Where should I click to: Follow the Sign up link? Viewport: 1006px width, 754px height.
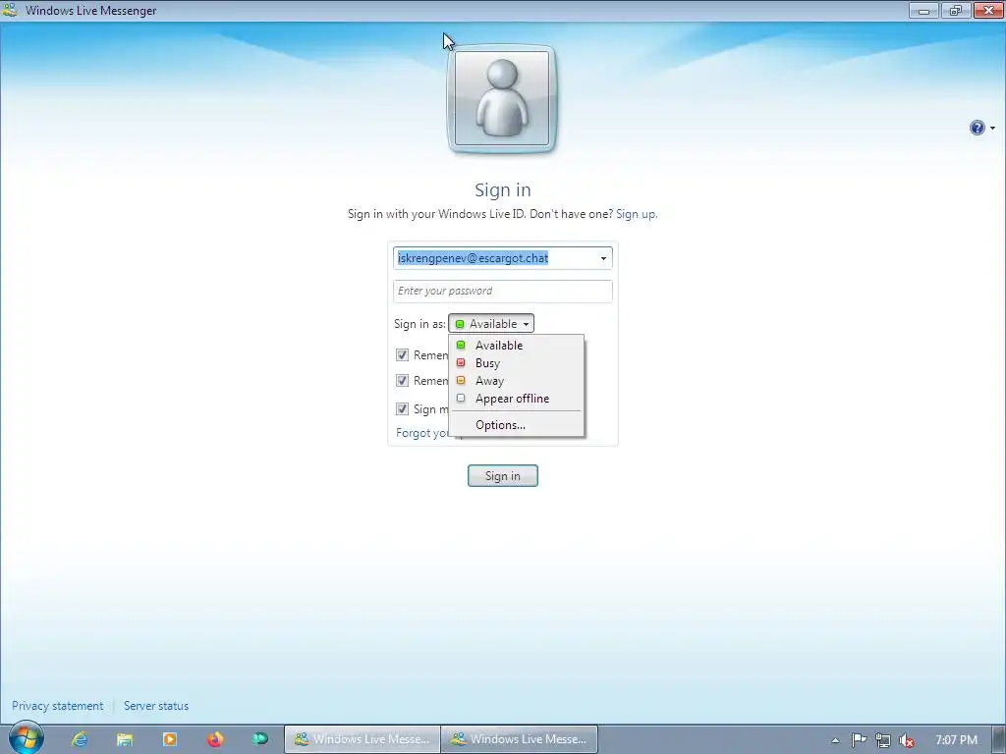point(637,213)
